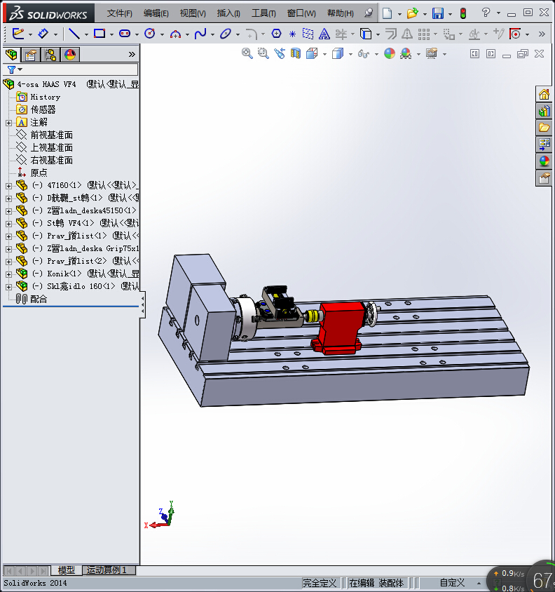Select the Rectangle sketch tool
Image resolution: width=555 pixels, height=592 pixels.
100,34
